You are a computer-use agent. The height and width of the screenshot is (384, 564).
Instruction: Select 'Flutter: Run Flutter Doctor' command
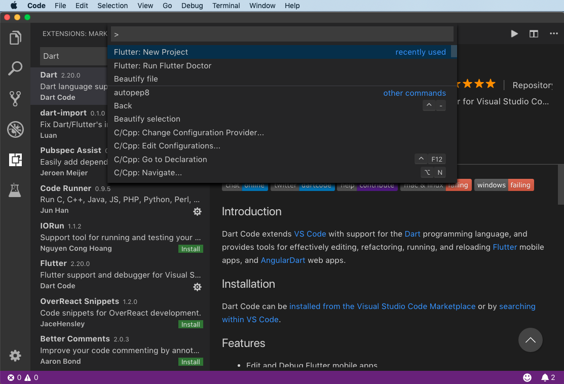[x=279, y=65]
